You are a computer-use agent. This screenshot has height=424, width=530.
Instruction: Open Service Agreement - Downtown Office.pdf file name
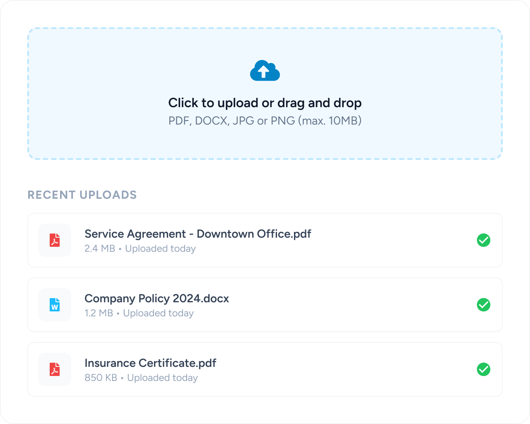click(x=198, y=234)
